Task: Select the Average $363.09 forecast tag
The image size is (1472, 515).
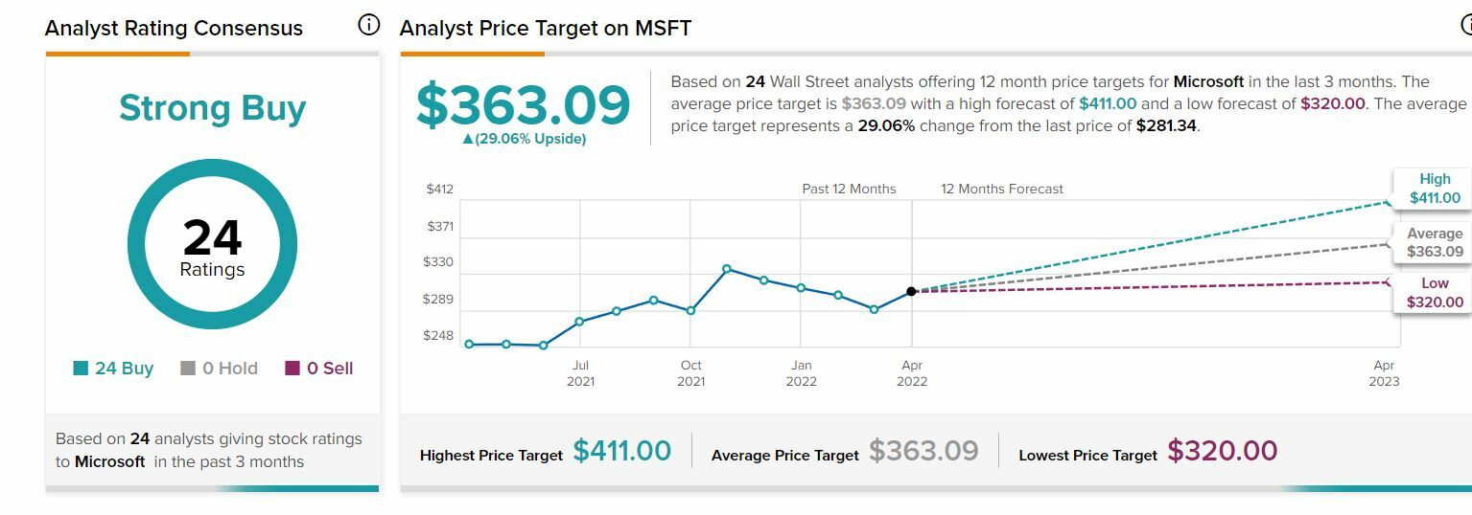Action: coord(1434,242)
